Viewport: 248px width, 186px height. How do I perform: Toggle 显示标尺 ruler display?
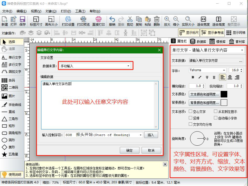point(189,33)
